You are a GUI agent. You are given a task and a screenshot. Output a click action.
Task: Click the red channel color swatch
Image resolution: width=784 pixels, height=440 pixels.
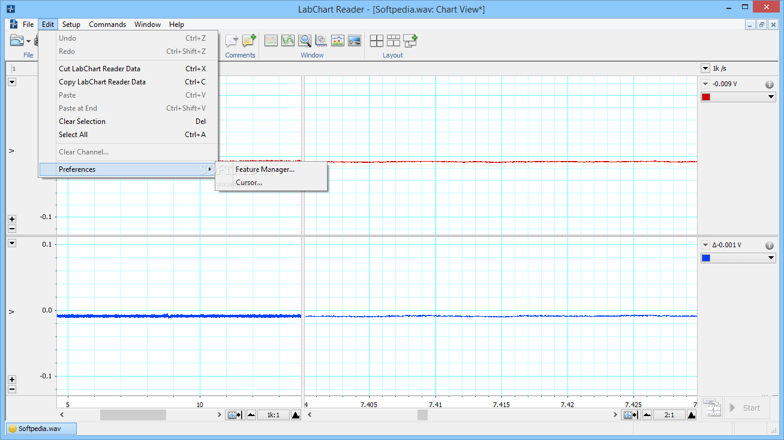[706, 97]
